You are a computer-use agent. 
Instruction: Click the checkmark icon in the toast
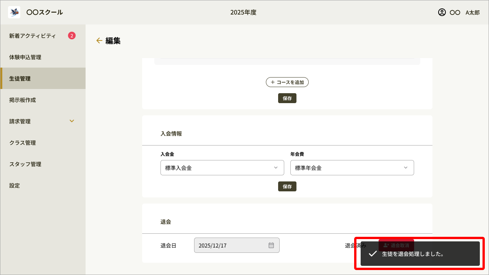pos(372,254)
